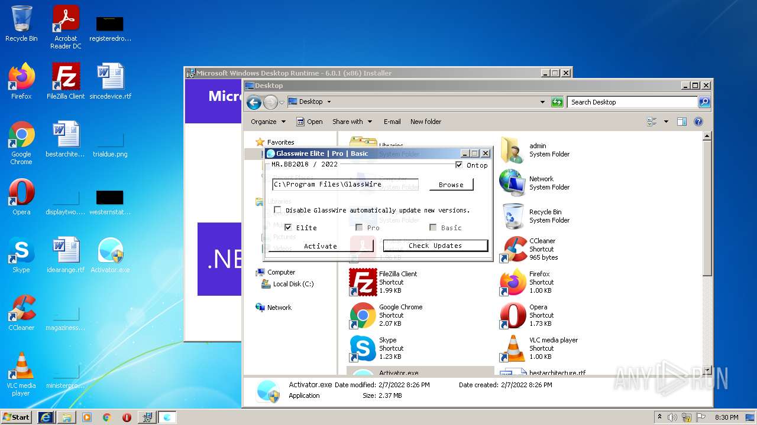Select Activator.exe desktop icon
This screenshot has height=425, width=757.
(110, 255)
